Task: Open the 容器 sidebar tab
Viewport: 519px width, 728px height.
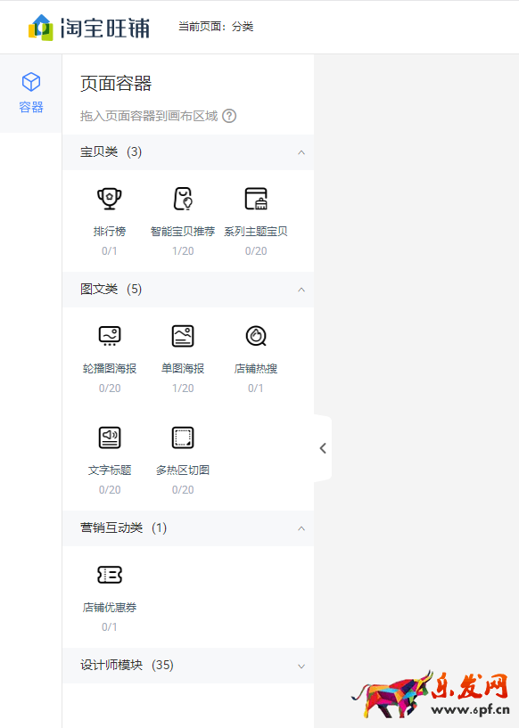Action: pos(31,93)
